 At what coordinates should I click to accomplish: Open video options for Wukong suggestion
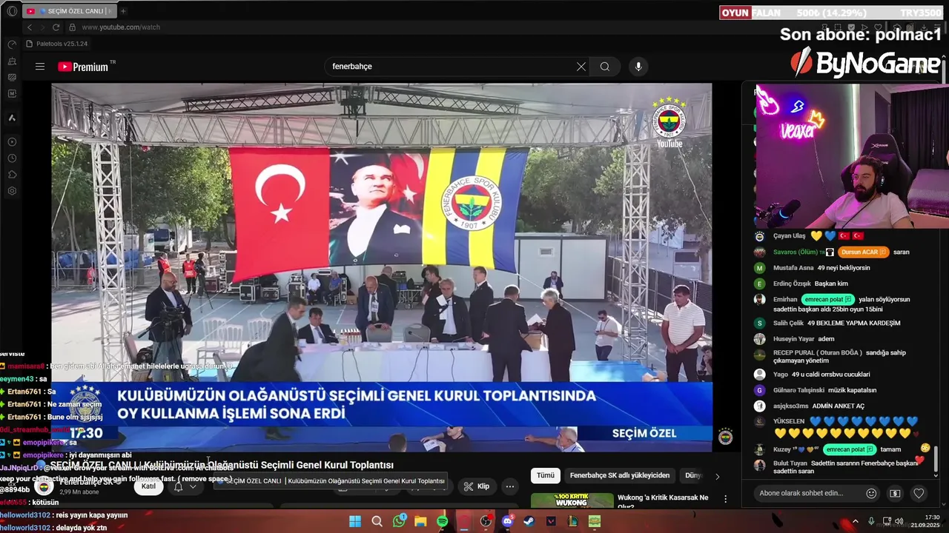tap(725, 500)
